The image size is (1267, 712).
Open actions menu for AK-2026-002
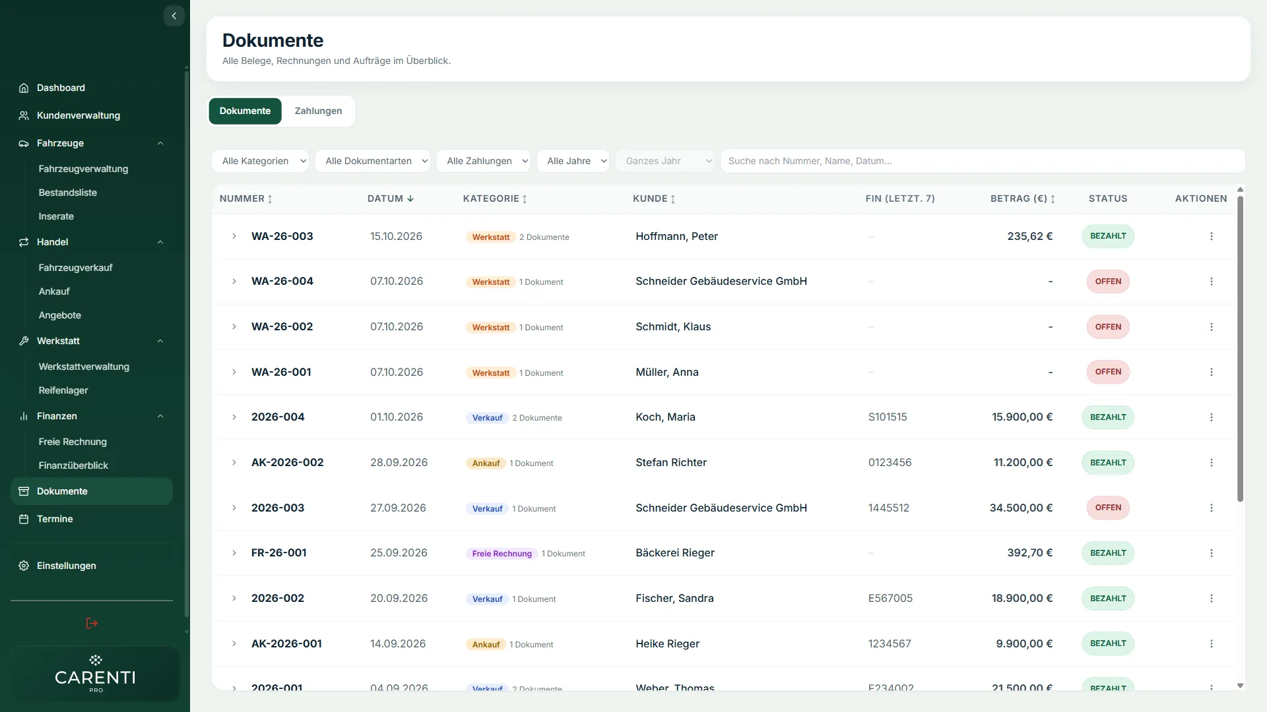(x=1211, y=463)
